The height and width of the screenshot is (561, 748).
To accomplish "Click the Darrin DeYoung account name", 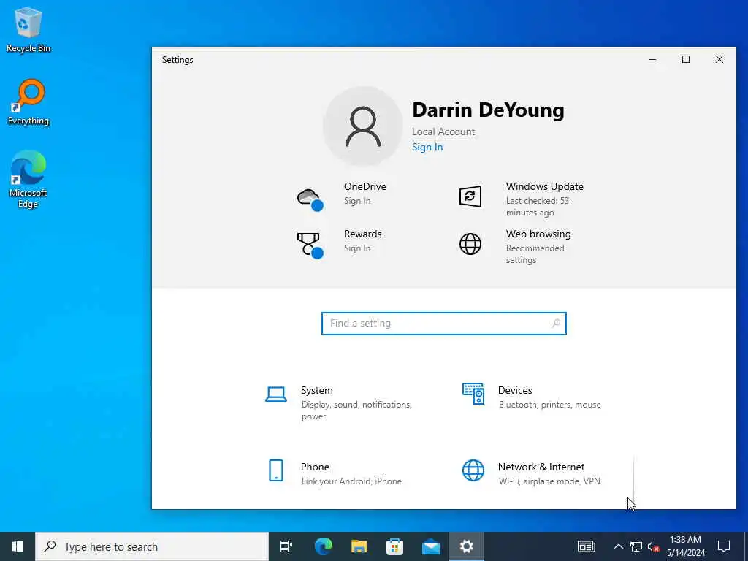I will point(488,110).
